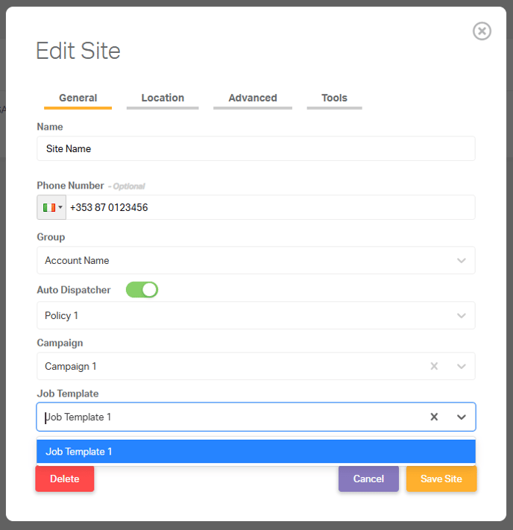513x530 pixels.
Task: Click the Delete button
Action: 65,479
